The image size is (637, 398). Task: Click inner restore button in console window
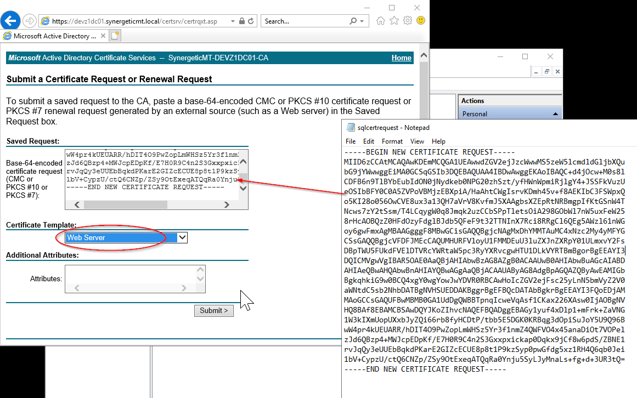tap(547, 71)
